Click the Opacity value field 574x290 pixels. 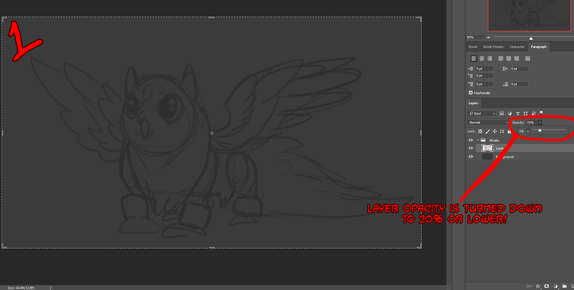[531, 122]
